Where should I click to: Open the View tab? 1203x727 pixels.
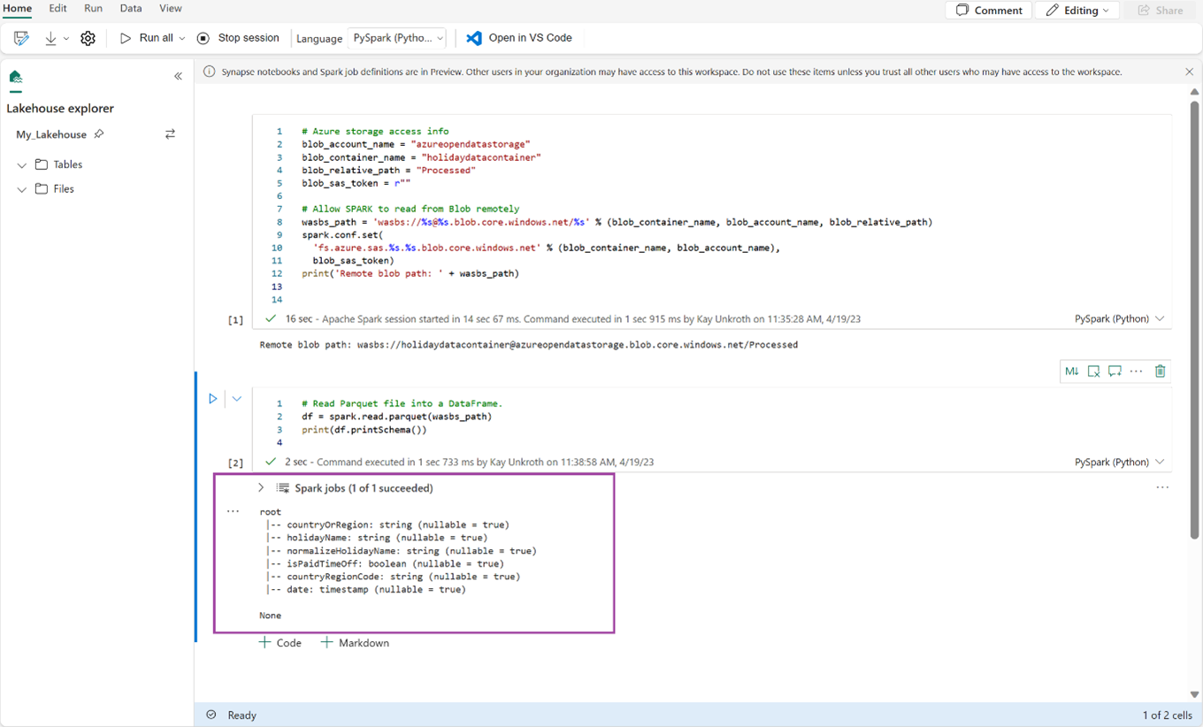point(170,8)
